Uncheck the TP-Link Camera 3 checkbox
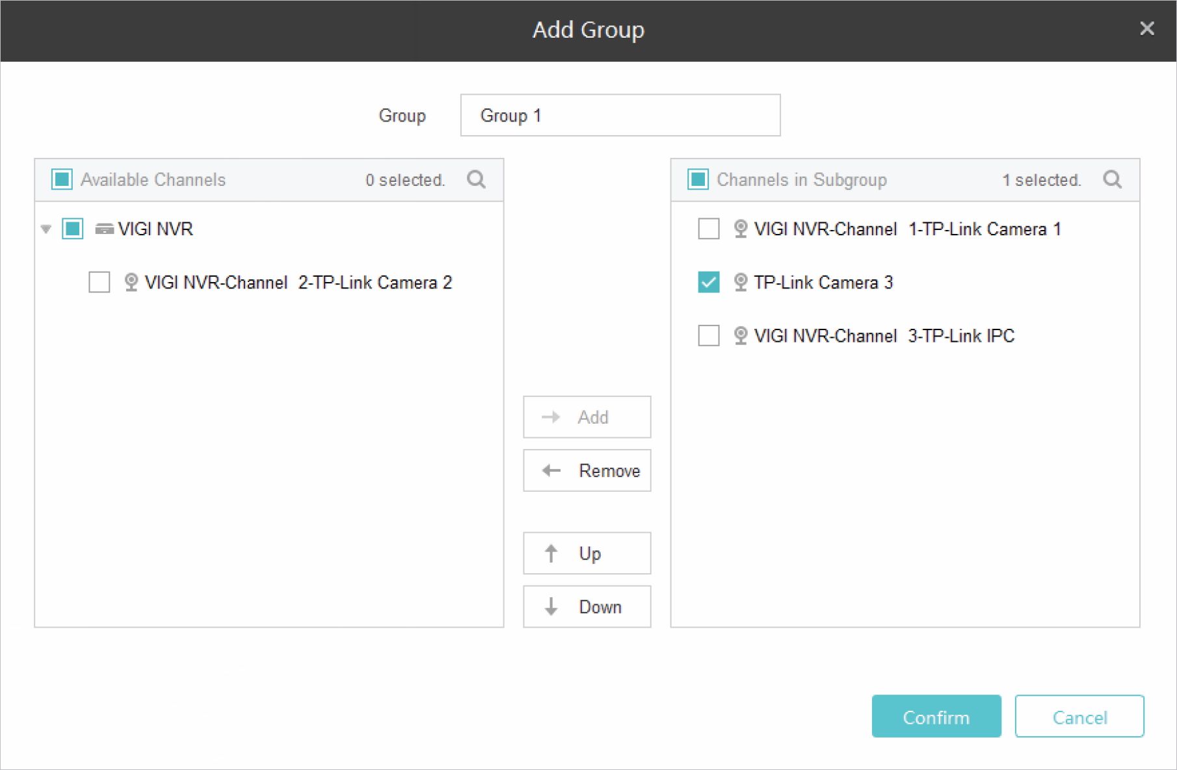The height and width of the screenshot is (770, 1177). 709,283
